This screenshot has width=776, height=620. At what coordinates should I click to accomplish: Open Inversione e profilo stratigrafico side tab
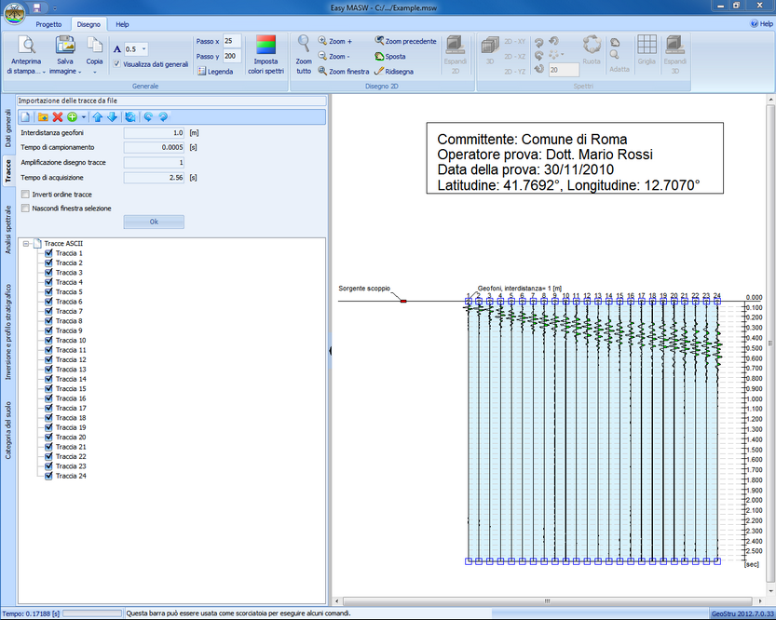[7, 331]
